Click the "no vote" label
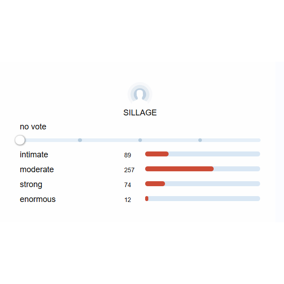Screen dimensions: 284x284 (x=33, y=127)
